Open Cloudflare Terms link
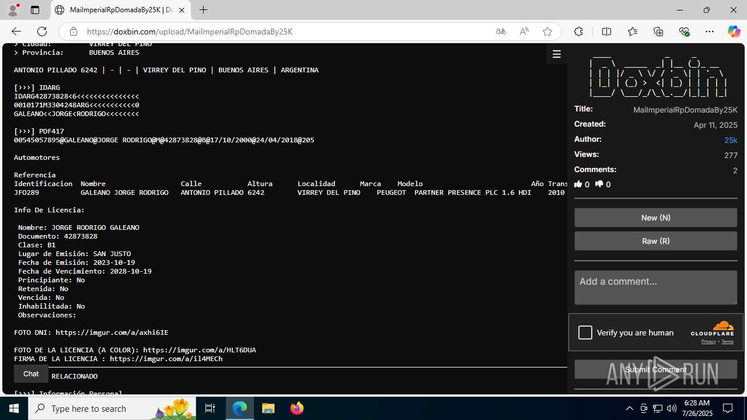Screen dimensions: 747x420 coord(727,342)
